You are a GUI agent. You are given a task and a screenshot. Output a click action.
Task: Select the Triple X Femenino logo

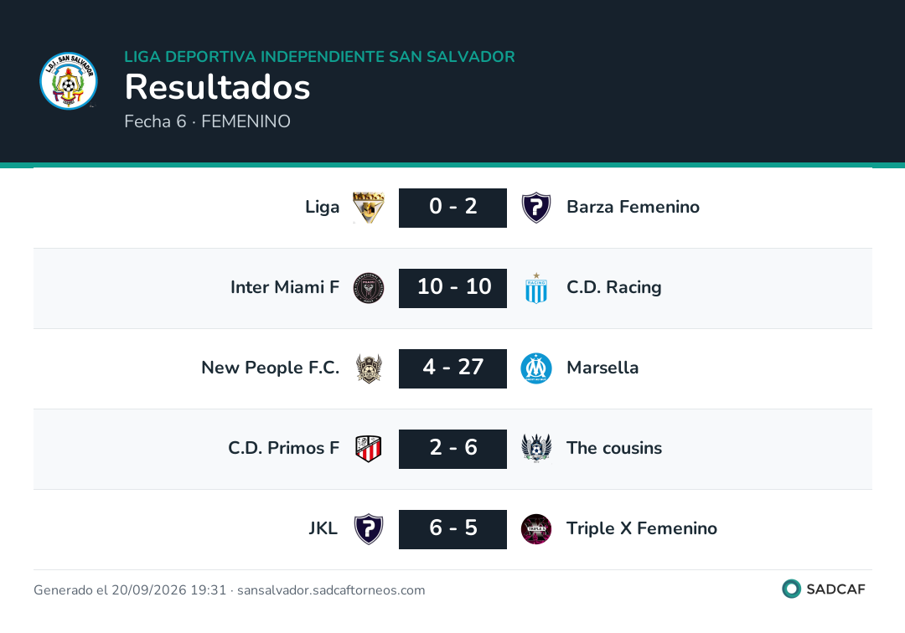coord(536,529)
